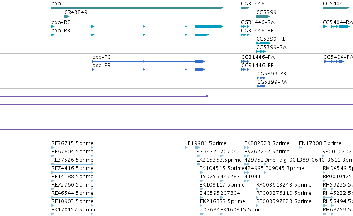Select the CG5404-PA protein feature

[334, 61]
